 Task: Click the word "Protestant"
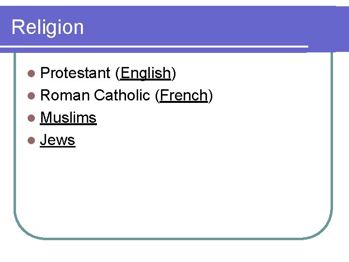pos(76,73)
